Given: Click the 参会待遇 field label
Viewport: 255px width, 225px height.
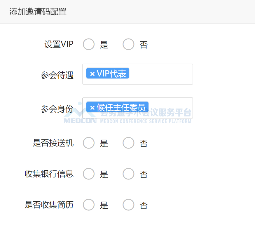Looking at the screenshot, I should pos(57,75).
